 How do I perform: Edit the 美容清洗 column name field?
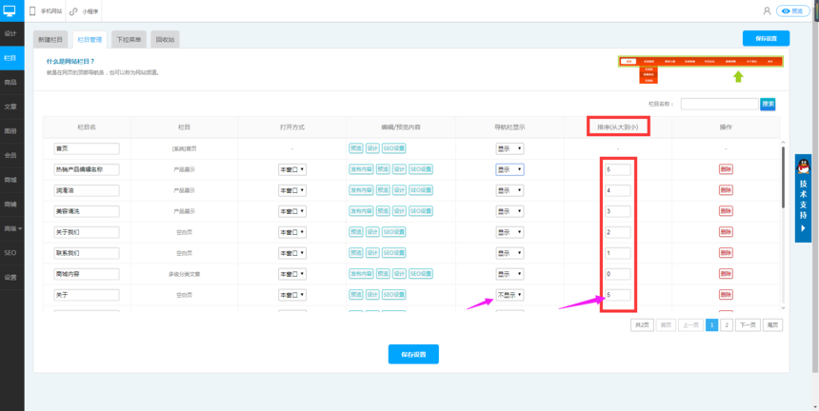(87, 211)
